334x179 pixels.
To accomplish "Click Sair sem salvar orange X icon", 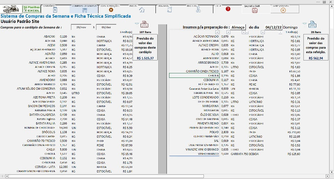I will tap(283, 10).
